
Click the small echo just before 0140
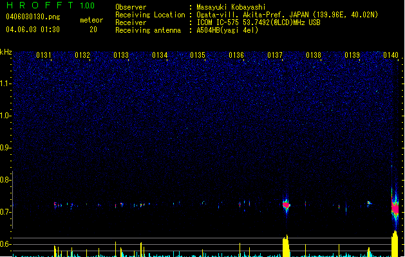tap(370, 204)
